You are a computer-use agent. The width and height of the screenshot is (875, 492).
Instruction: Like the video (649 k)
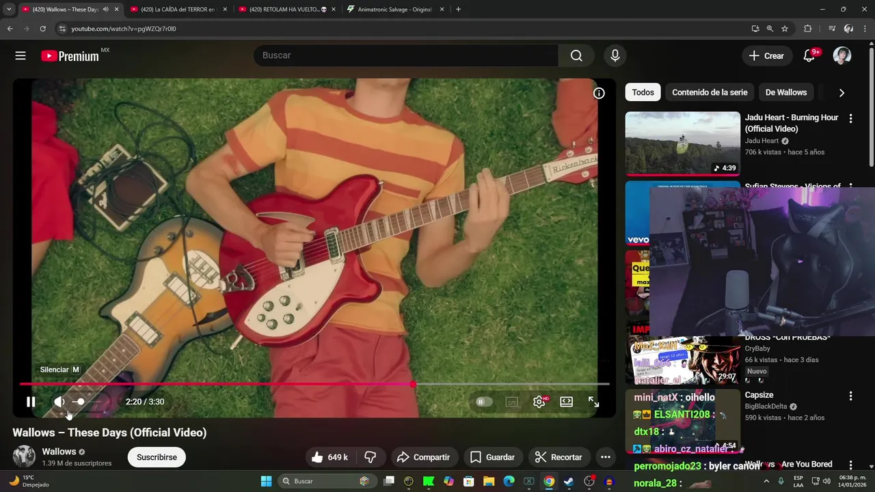[x=329, y=457]
